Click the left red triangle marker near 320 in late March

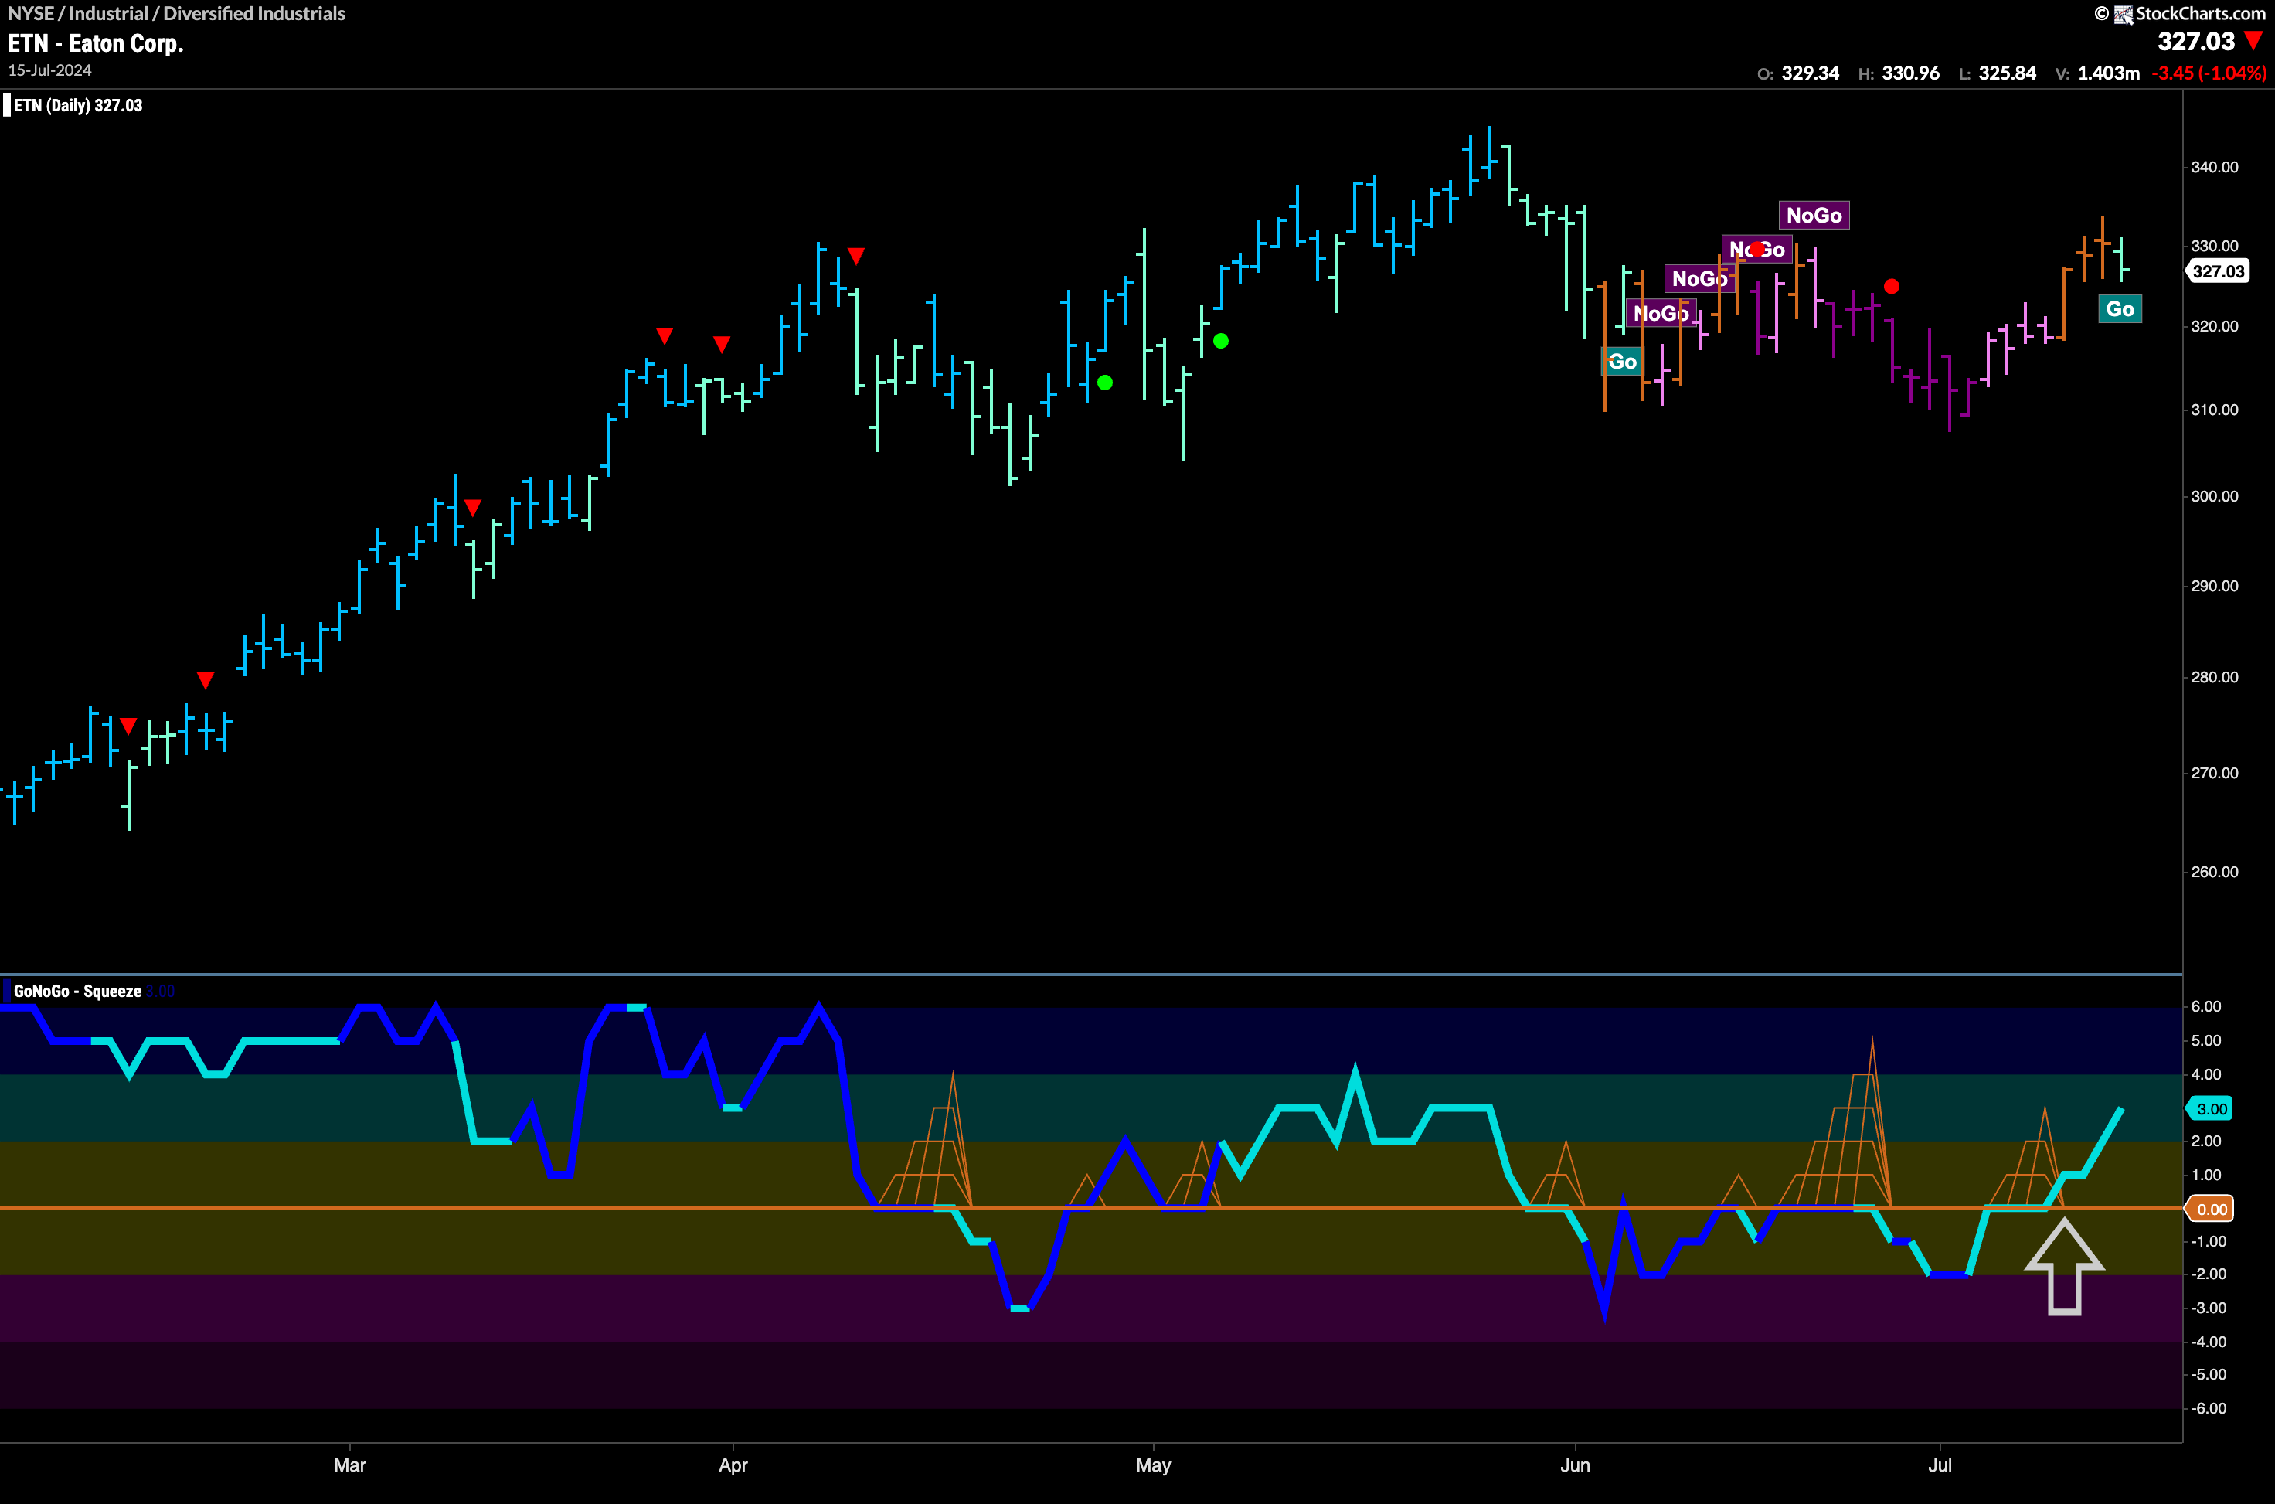pos(665,335)
